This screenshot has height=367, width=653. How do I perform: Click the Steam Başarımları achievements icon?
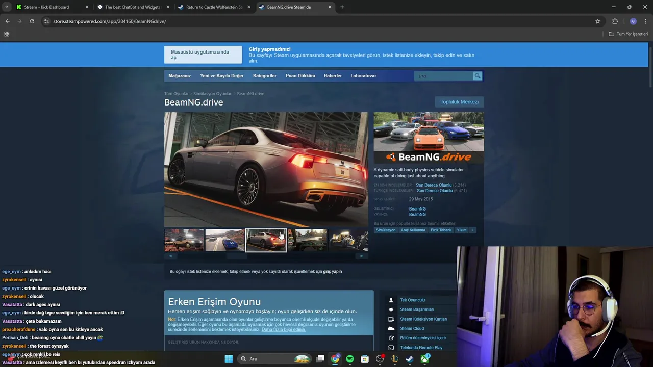391,309
